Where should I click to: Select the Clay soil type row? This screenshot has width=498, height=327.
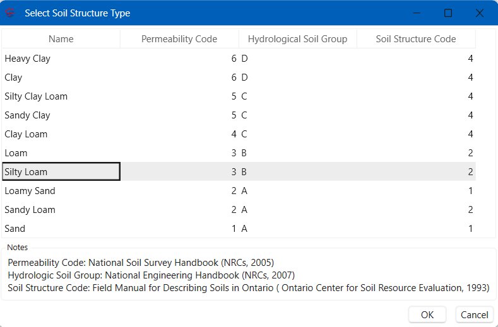(239, 77)
